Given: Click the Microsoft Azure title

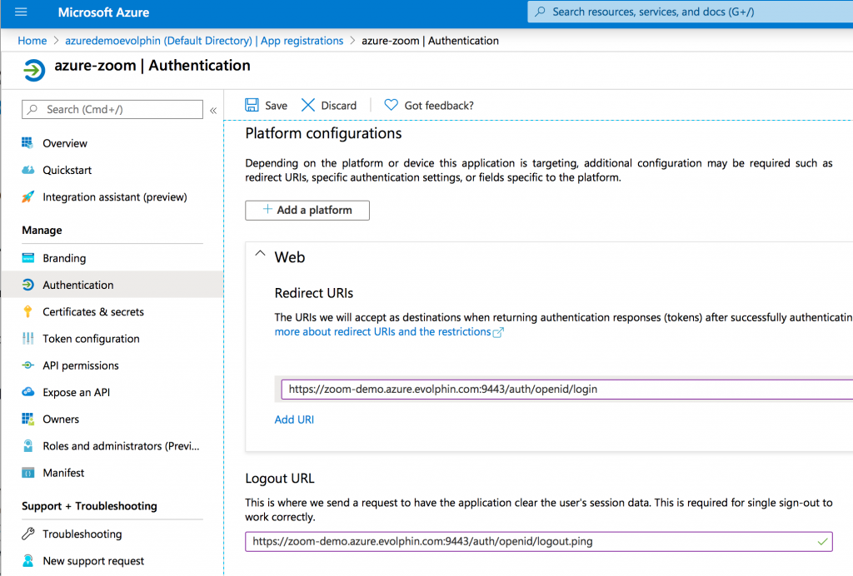Looking at the screenshot, I should click(103, 12).
